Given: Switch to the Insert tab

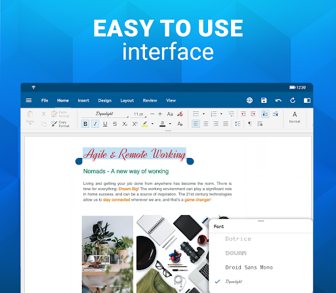Looking at the screenshot, I should point(83,100).
